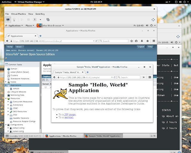The width and height of the screenshot is (191, 153).
Task: Pause the virtual machine
Action: [x=28, y=20]
